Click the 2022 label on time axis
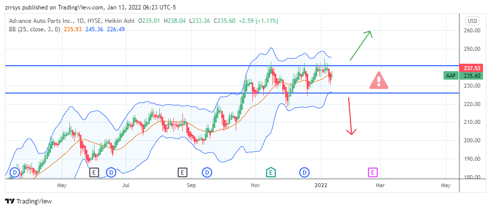491x210 pixels. pyautogui.click(x=321, y=185)
